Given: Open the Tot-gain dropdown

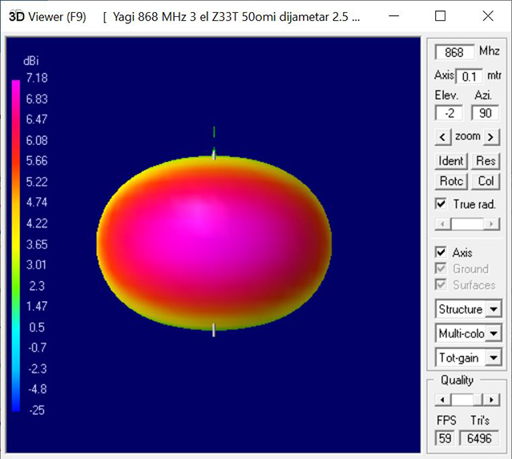Looking at the screenshot, I should 493,357.
